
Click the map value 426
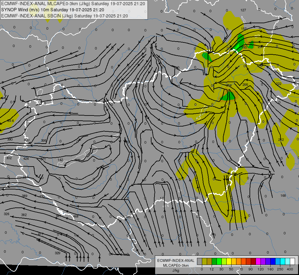click(x=26, y=159)
